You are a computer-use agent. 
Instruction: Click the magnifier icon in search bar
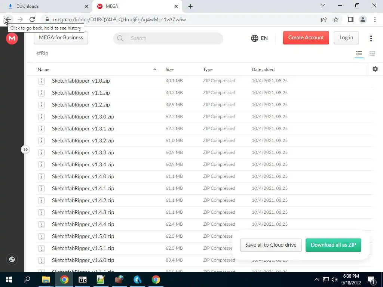[120, 38]
